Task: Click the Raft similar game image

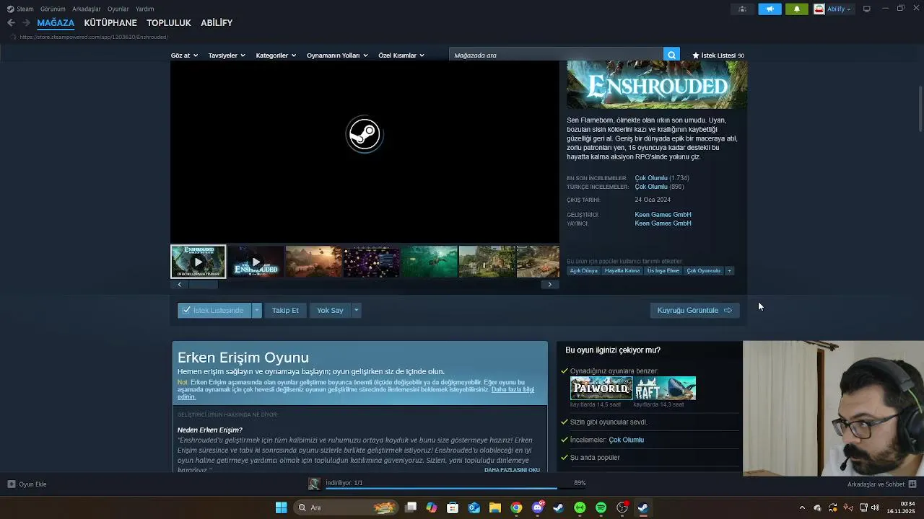Action: tap(665, 389)
